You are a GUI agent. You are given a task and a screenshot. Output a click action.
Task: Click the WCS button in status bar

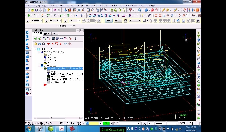183,124
